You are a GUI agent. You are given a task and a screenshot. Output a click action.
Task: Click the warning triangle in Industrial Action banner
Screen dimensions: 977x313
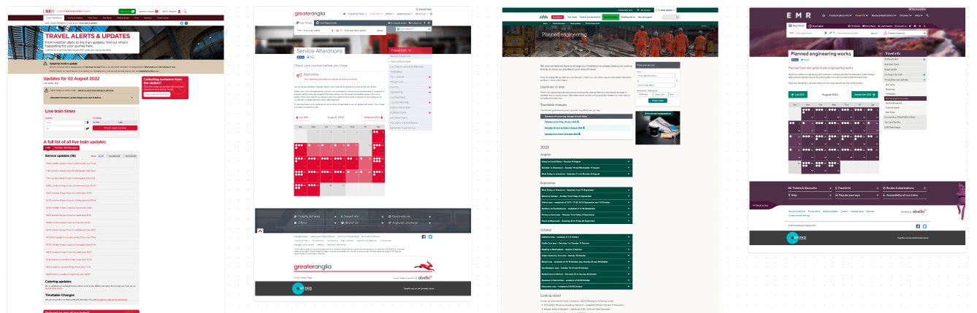coord(45,63)
